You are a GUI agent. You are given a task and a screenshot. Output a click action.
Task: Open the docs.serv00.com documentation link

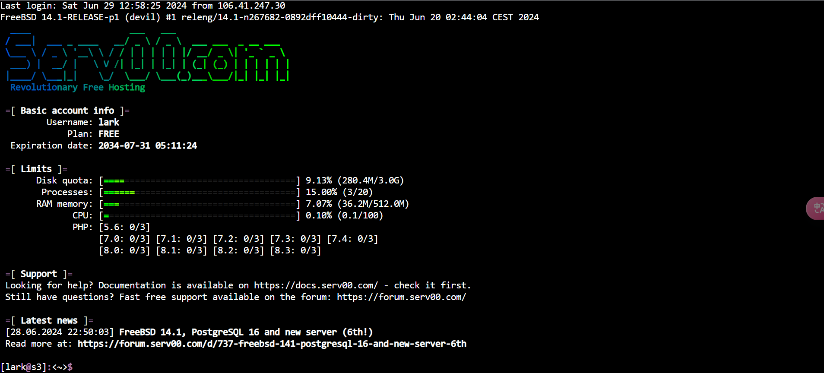tap(316, 285)
